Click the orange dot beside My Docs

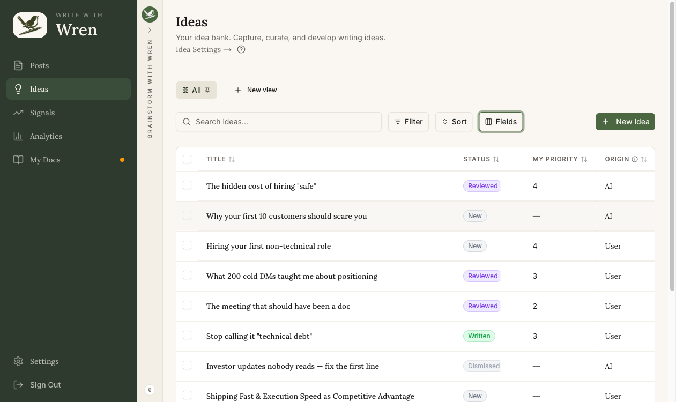pyautogui.click(x=122, y=160)
